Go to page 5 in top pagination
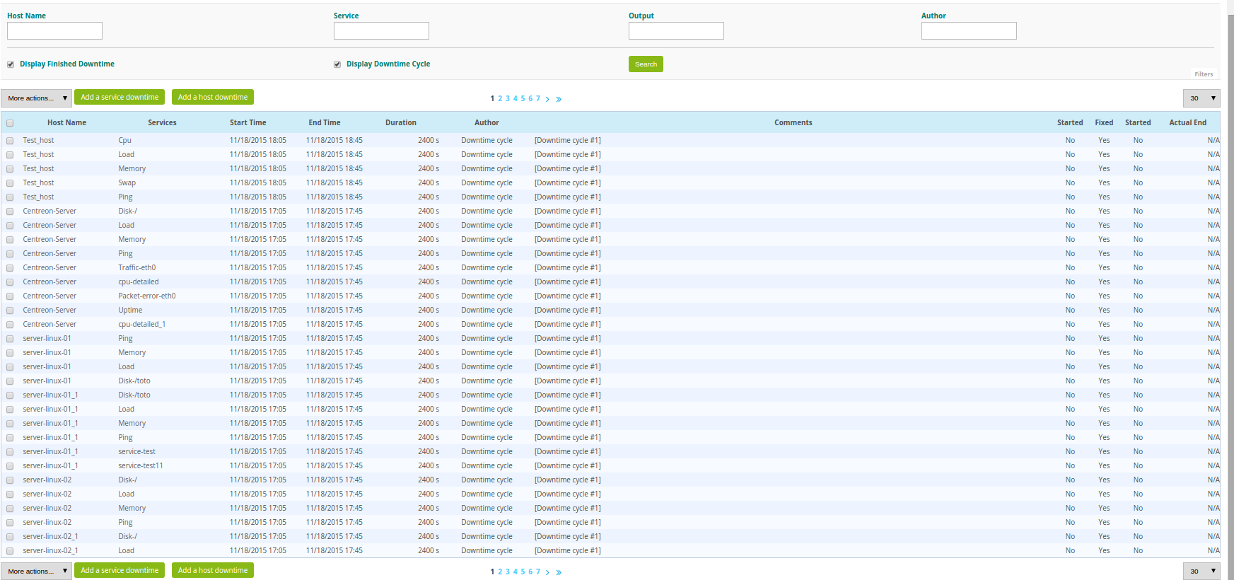This screenshot has width=1234, height=580. tap(523, 99)
